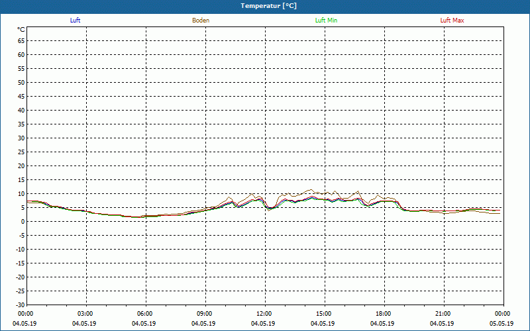530x331 pixels.
Task: Click the -10 value on y-axis
Action: pyautogui.click(x=21, y=250)
